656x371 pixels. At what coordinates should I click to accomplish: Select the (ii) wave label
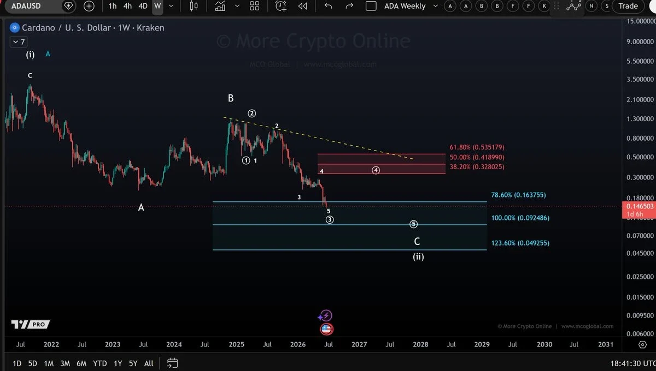click(x=418, y=256)
